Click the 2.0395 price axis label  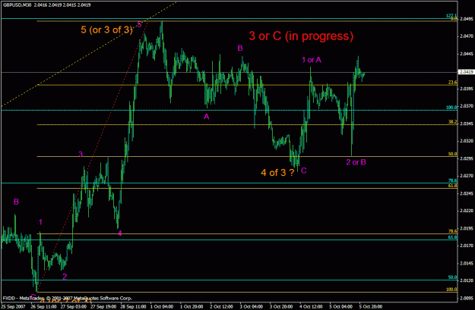tap(465, 89)
